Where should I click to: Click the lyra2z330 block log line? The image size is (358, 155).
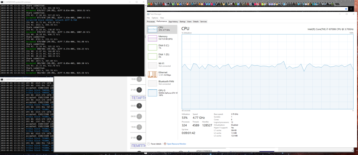pos(51,20)
